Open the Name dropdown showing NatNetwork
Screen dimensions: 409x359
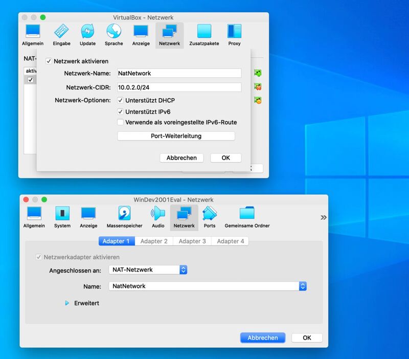tap(208, 286)
